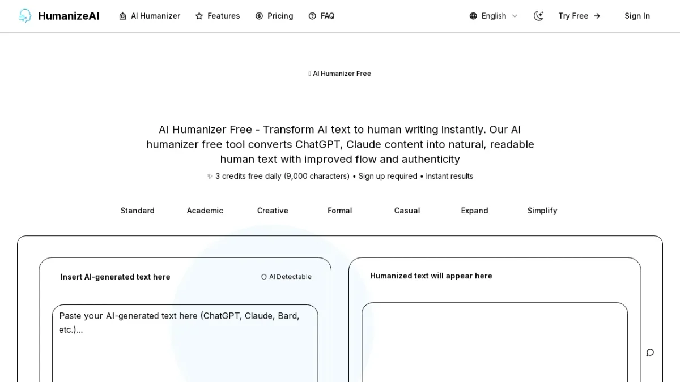Click the HumanizeAI logo icon
The height and width of the screenshot is (382, 680).
(25, 16)
